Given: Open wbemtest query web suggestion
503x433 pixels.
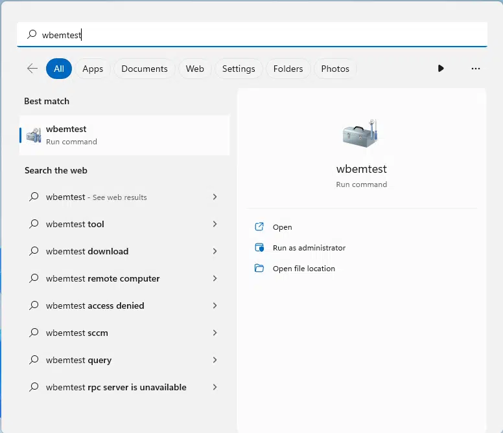Looking at the screenshot, I should point(78,360).
